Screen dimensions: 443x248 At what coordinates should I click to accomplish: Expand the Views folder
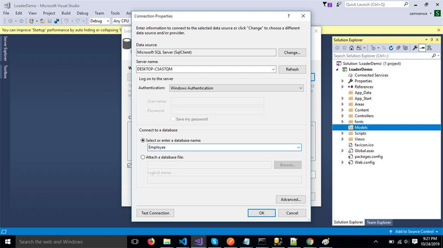343,139
